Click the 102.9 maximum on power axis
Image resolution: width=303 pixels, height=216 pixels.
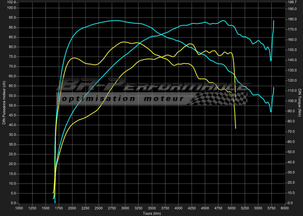click(12, 2)
